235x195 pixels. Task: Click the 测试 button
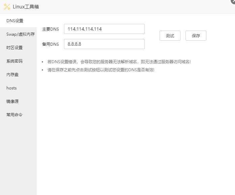click(170, 36)
